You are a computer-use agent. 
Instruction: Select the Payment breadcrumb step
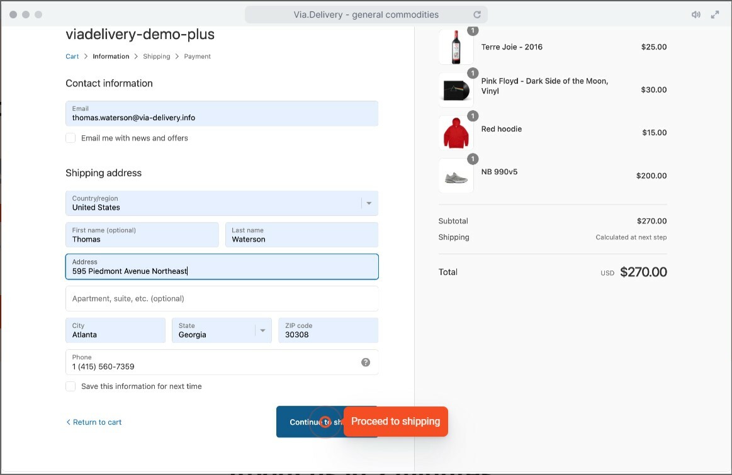(197, 57)
